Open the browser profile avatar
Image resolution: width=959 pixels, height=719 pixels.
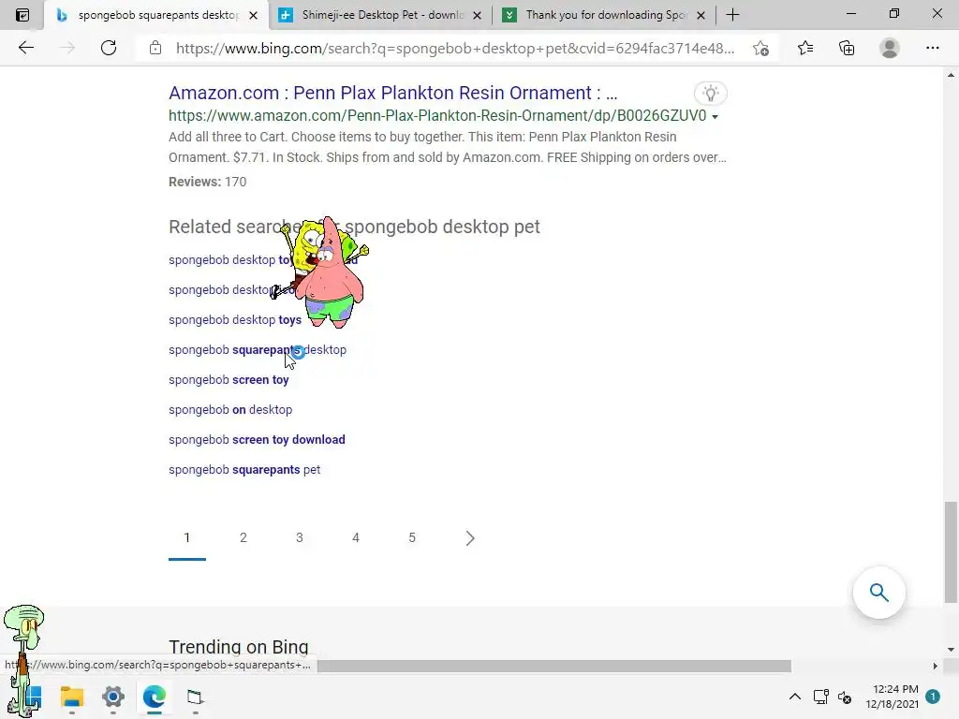[x=890, y=48]
